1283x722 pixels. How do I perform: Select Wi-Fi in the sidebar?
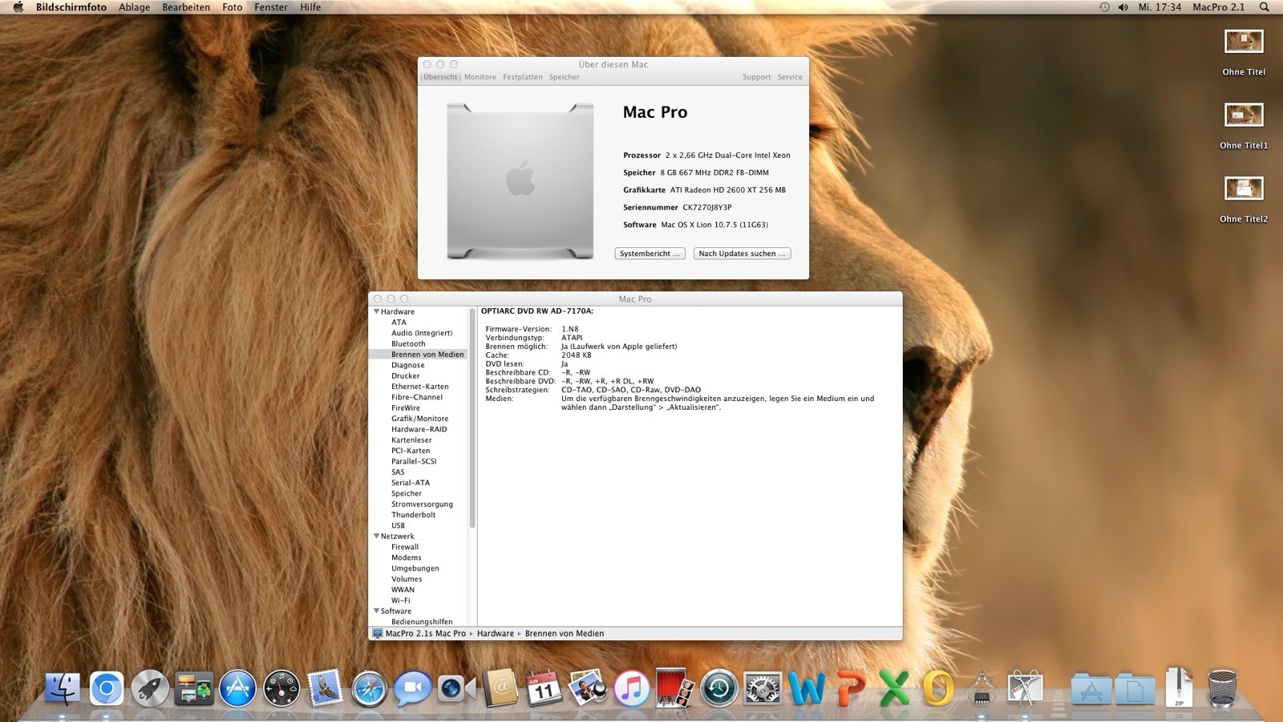pos(400,600)
